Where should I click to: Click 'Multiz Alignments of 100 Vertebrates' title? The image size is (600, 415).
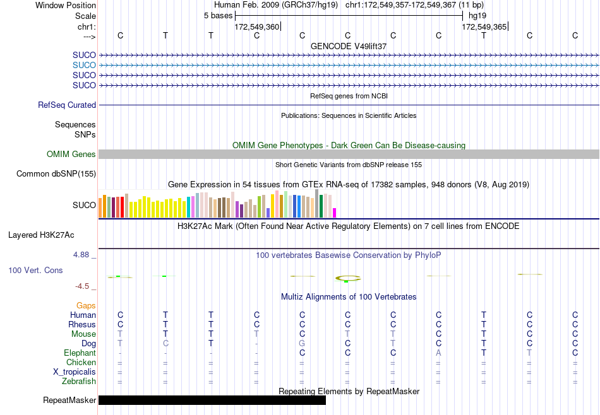(x=349, y=296)
